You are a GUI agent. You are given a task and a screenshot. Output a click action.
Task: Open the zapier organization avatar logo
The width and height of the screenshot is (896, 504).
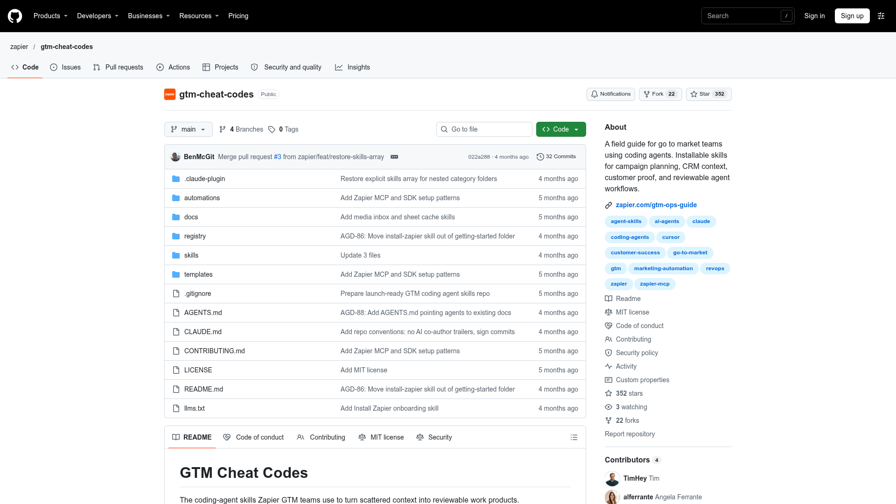[170, 94]
